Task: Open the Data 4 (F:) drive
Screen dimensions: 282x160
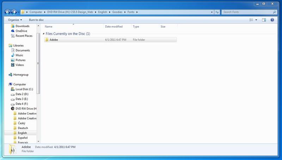Action: [19, 104]
